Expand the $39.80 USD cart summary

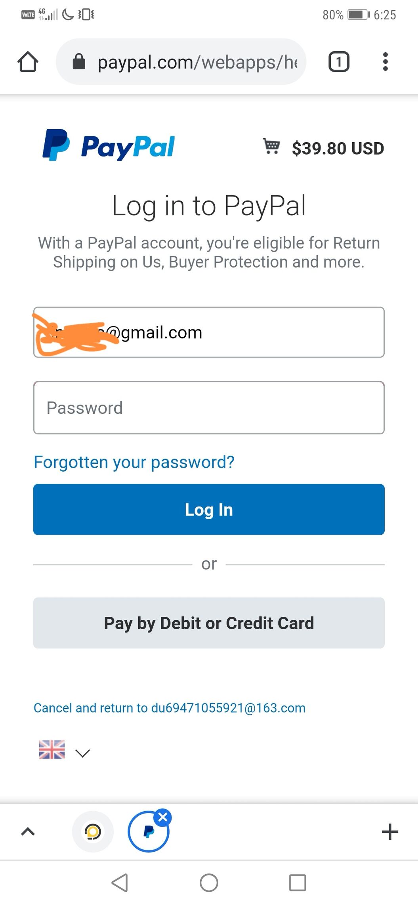pyautogui.click(x=338, y=148)
